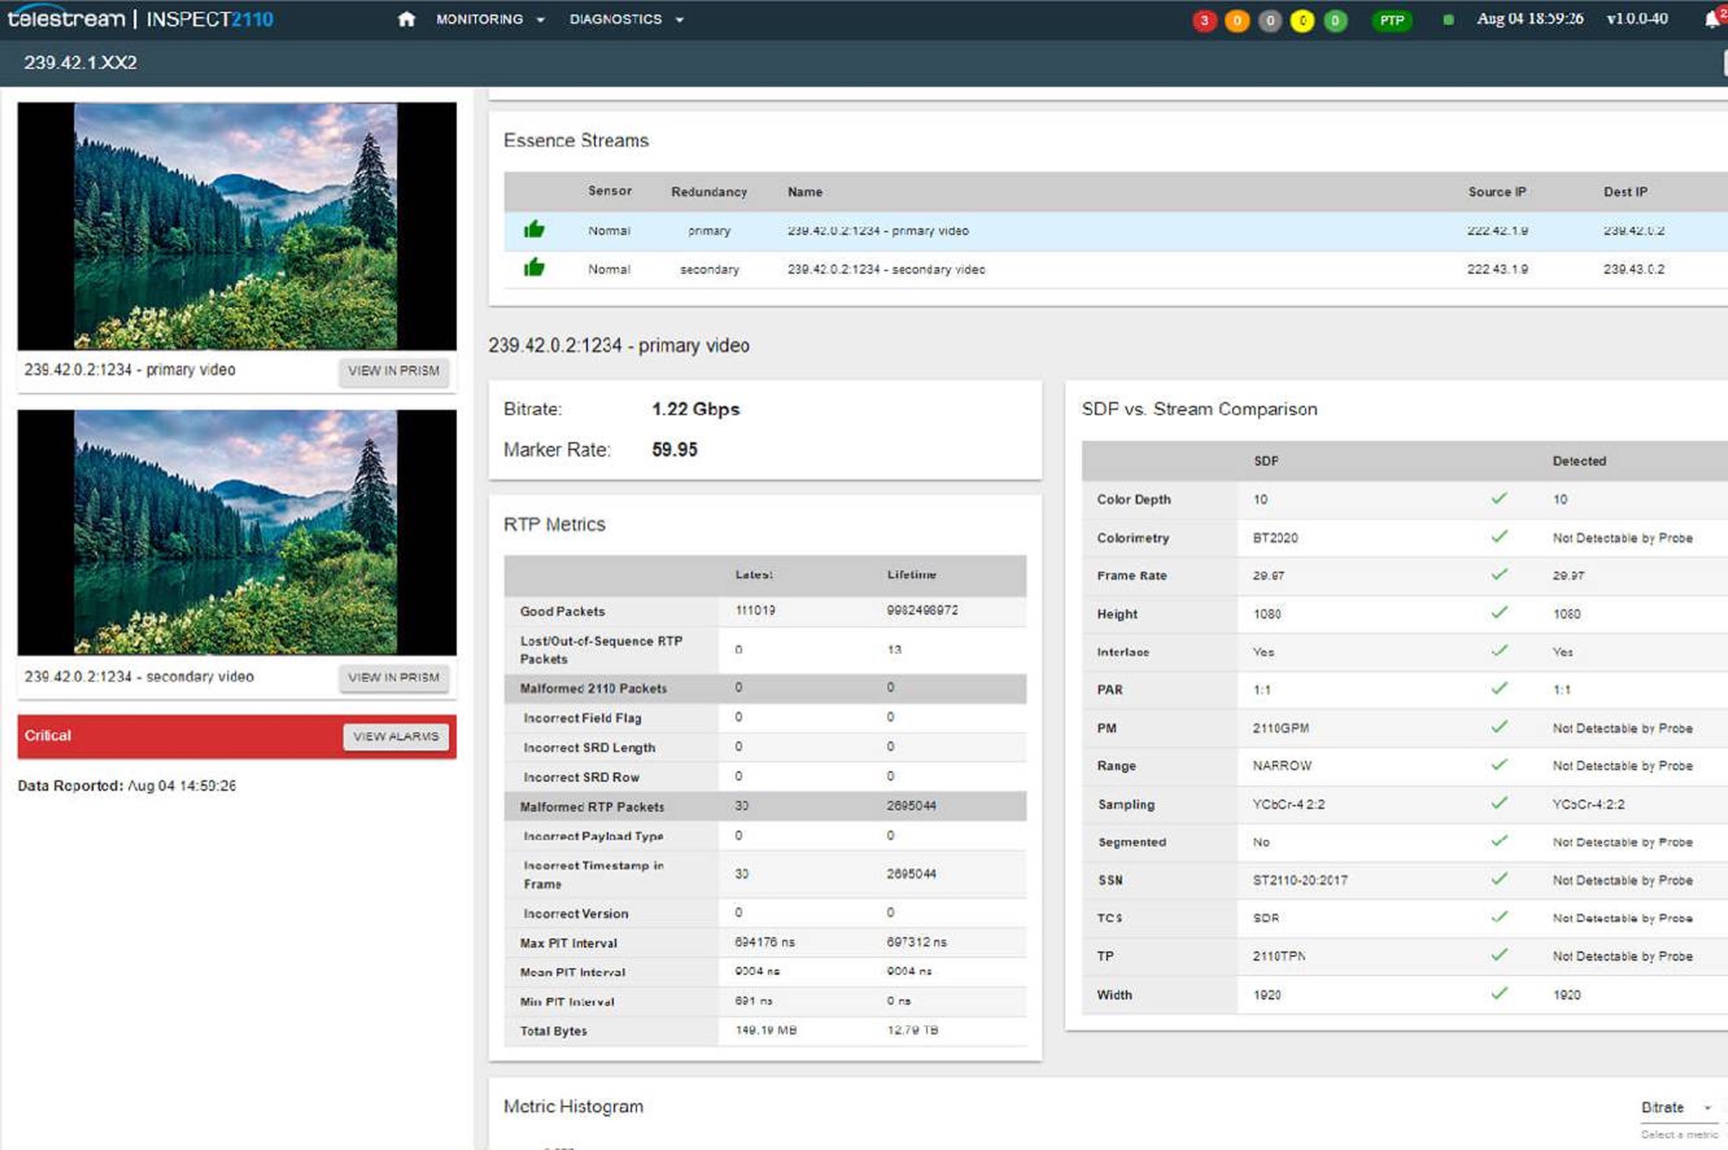The height and width of the screenshot is (1150, 1728).
Task: Click thumbs-up icon for secondary stream
Action: pos(534,268)
